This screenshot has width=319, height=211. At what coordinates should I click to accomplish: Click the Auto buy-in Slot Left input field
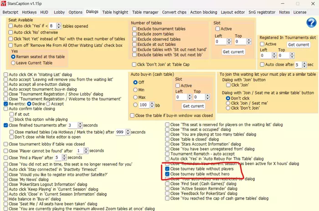[x=181, y=97]
